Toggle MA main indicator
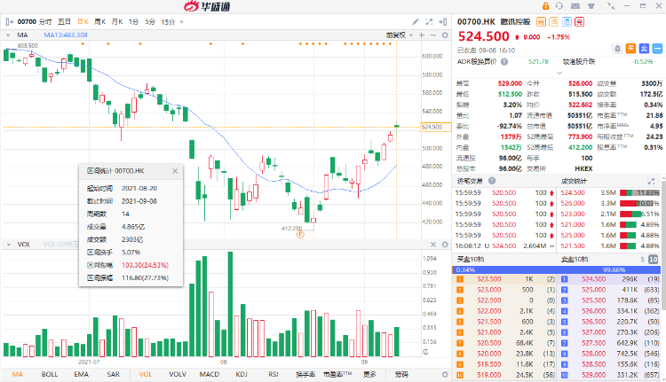 click(x=18, y=374)
